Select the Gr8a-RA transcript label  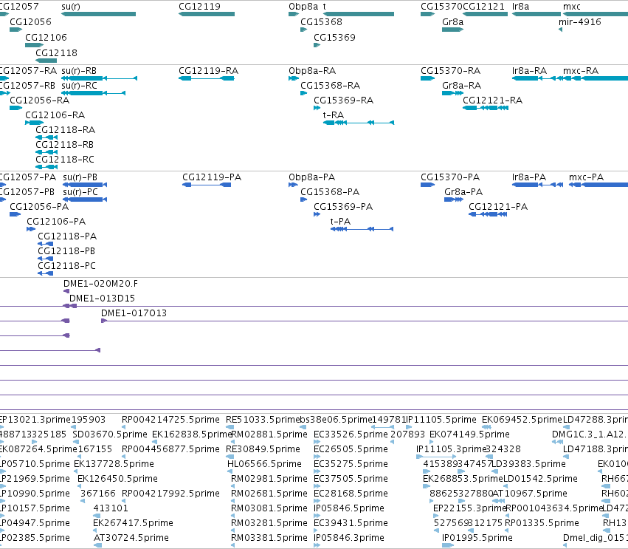pos(461,86)
